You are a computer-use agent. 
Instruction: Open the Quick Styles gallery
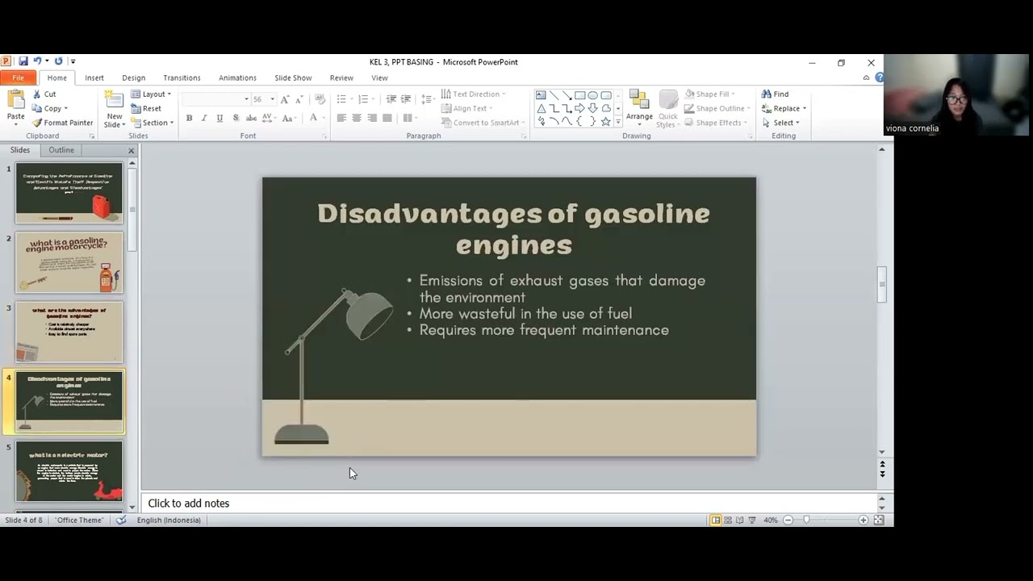pos(668,108)
